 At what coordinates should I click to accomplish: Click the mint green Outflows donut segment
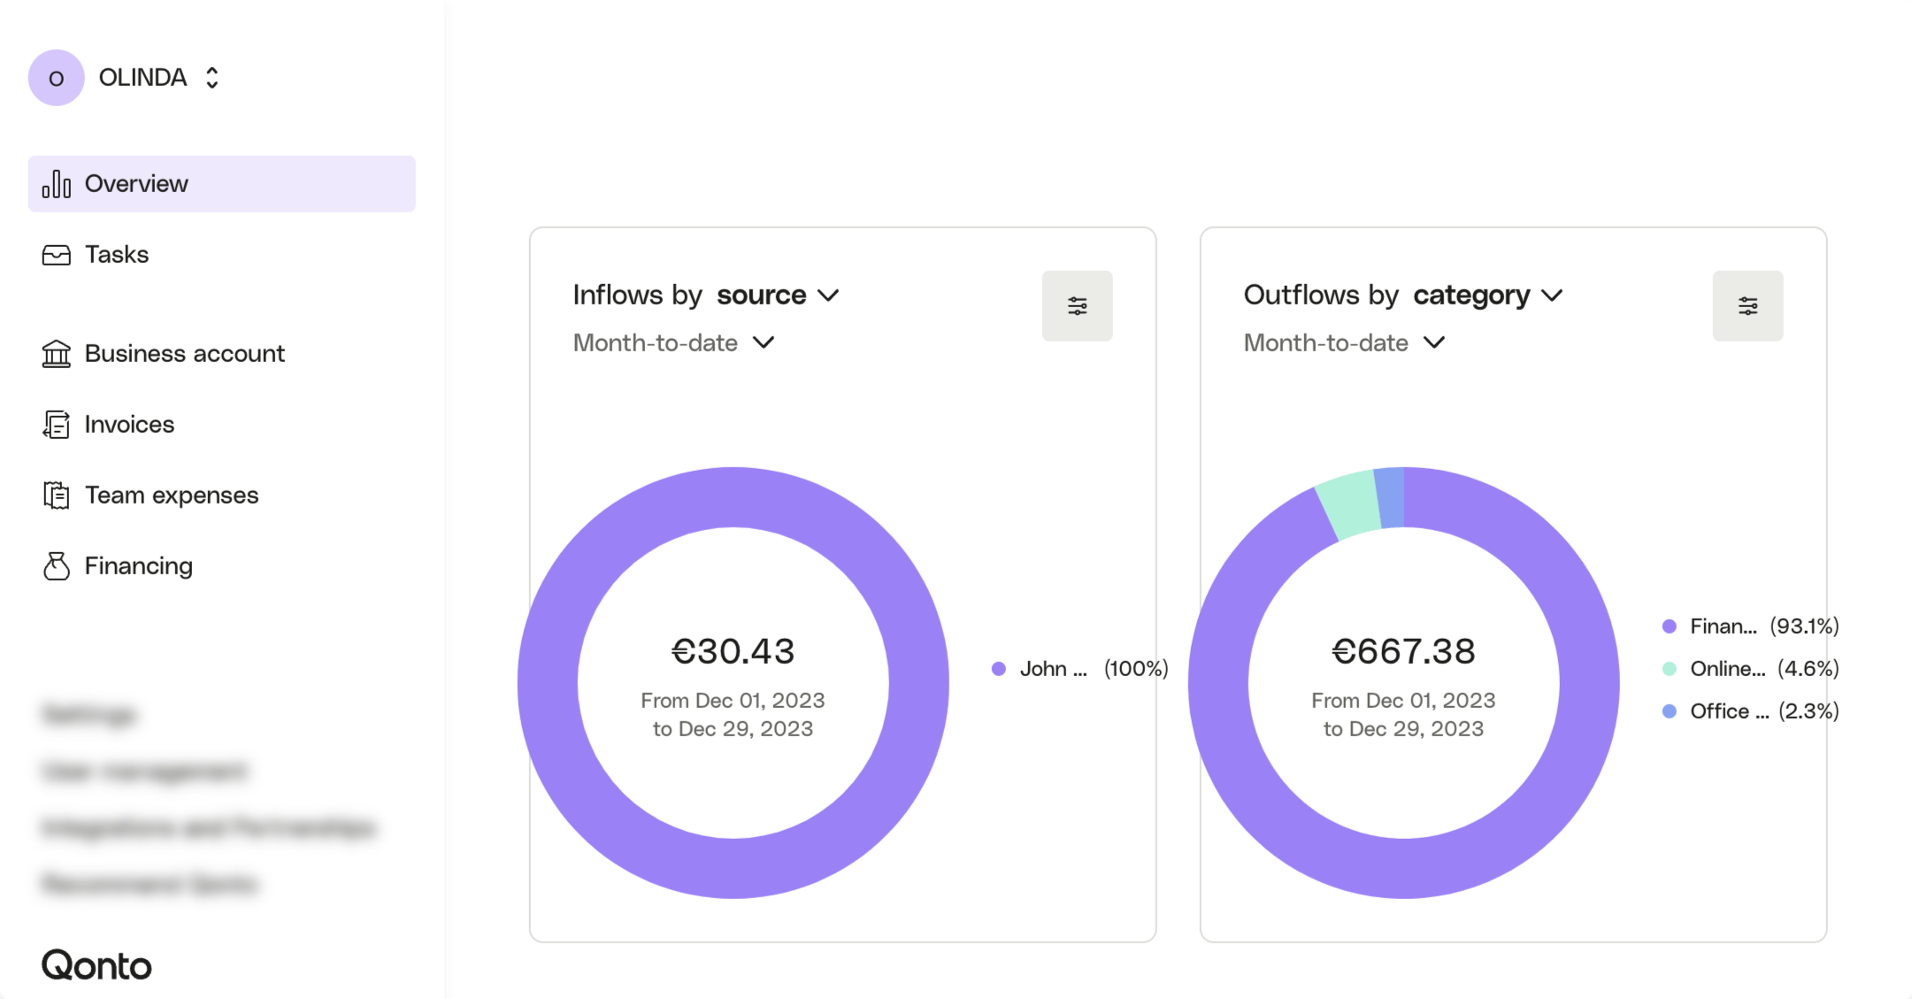1349,503
